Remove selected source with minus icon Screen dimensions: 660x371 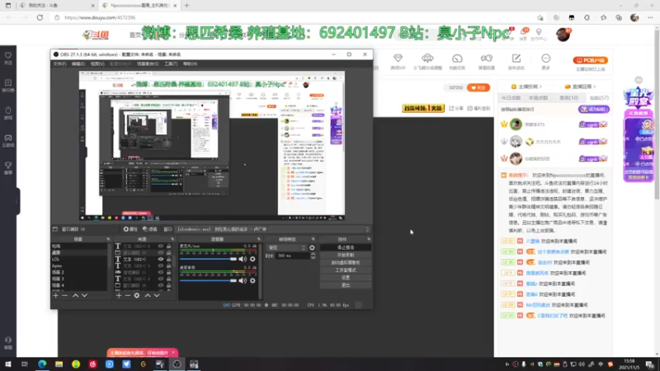(x=128, y=296)
